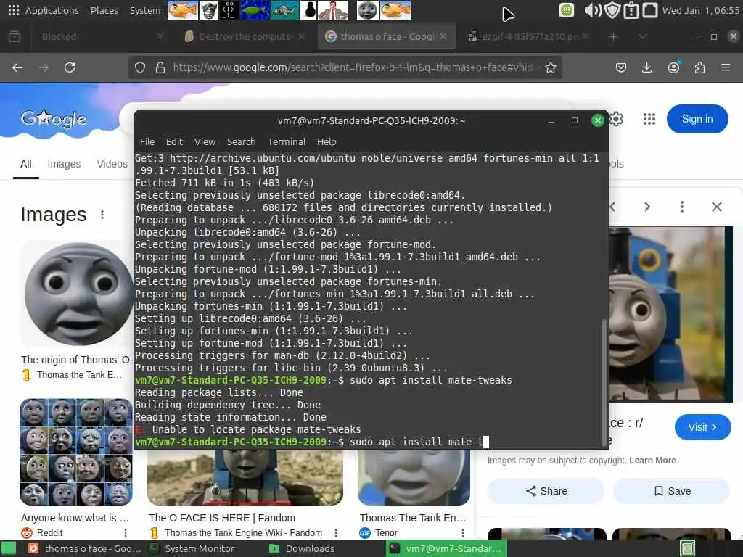743x557 pixels.
Task: Open Firefox View icon left of tabs
Action: tap(15, 36)
